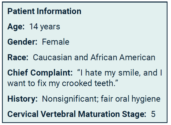This screenshot has height=125, width=171.
Task: Click Caucasian and African American text
Action: point(94,57)
